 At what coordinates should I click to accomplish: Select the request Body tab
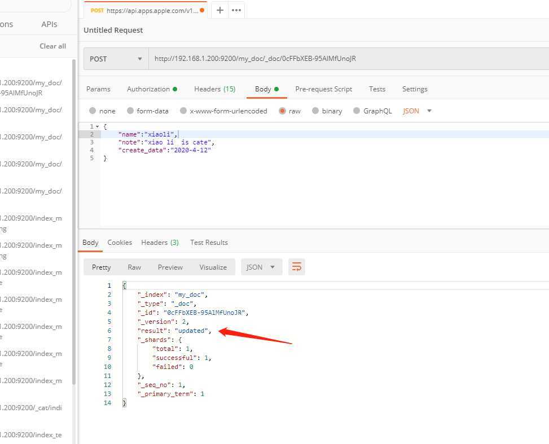[x=266, y=89]
